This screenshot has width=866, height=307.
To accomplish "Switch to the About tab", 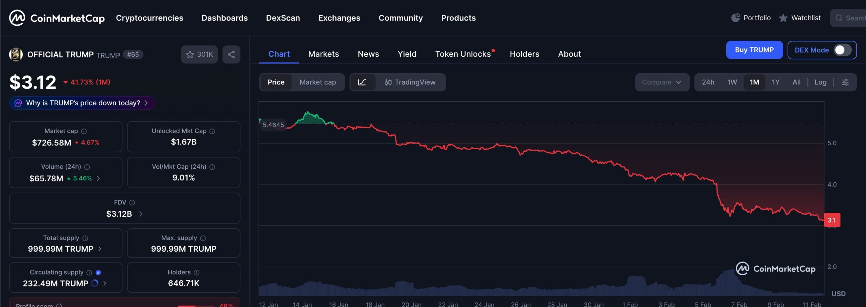I will point(569,54).
